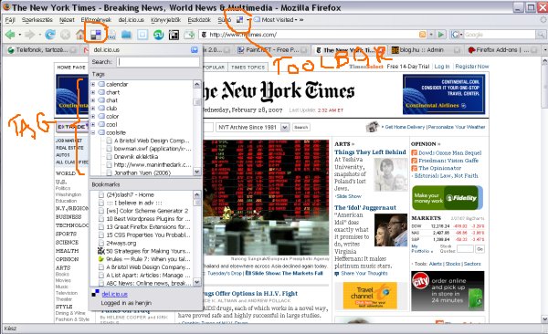The height and width of the screenshot is (334, 548).
Task: Click in the del.icio.us Search field
Action: coord(158,62)
